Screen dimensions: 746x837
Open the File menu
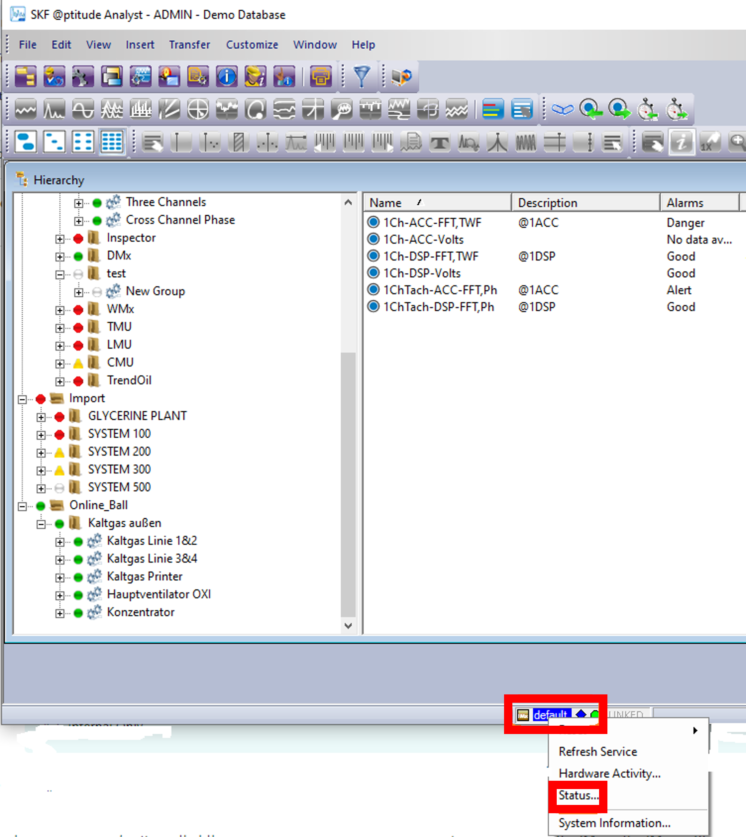[27, 44]
